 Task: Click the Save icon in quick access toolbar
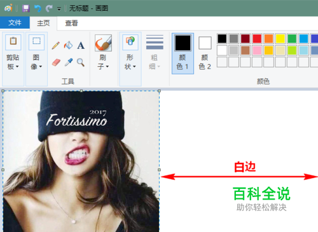pos(26,8)
